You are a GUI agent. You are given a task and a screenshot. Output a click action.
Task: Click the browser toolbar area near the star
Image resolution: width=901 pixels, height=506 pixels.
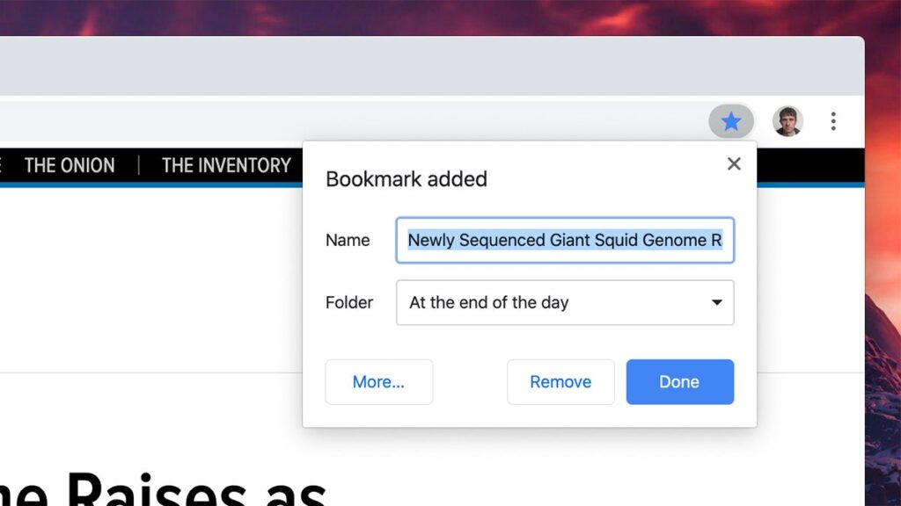[x=678, y=121]
